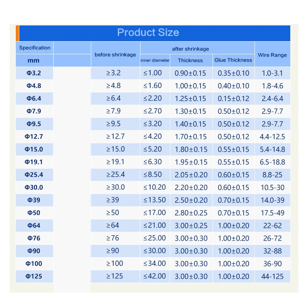The image size is (308, 308).
Task: Click the before shrinkage column header
Action: coord(115,54)
